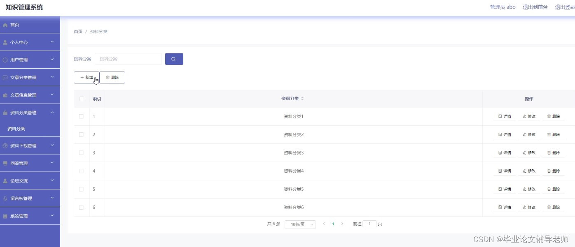The image size is (575, 247).
Task: Open 首页 in the sidebar menu
Action: tap(15, 25)
